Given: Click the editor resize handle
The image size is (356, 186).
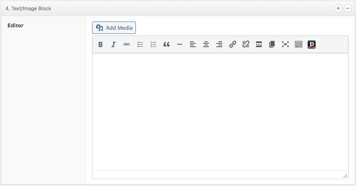Looking at the screenshot, I should point(345,175).
